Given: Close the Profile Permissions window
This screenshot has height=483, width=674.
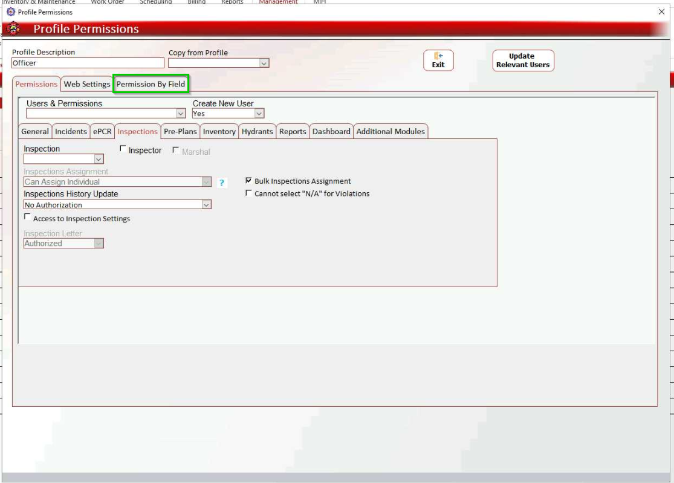Looking at the screenshot, I should coord(661,11).
